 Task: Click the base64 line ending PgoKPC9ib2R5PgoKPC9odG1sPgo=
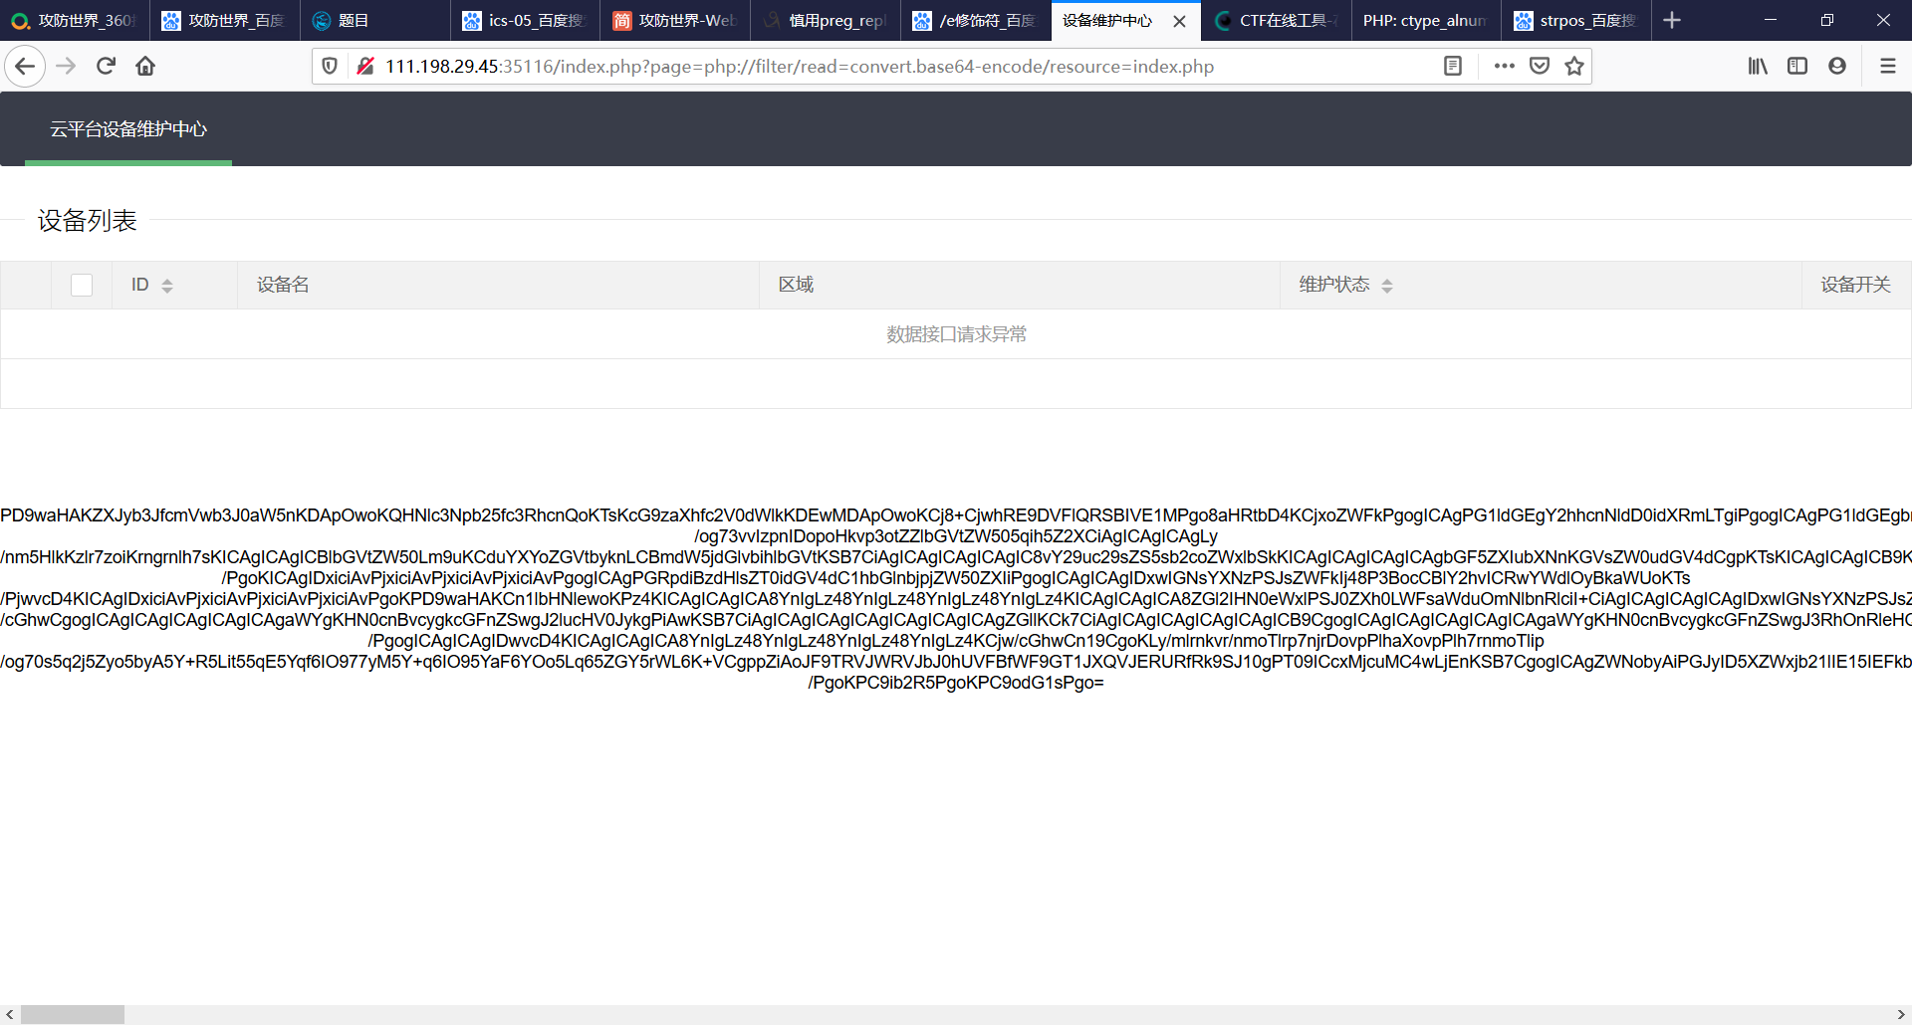tap(956, 683)
